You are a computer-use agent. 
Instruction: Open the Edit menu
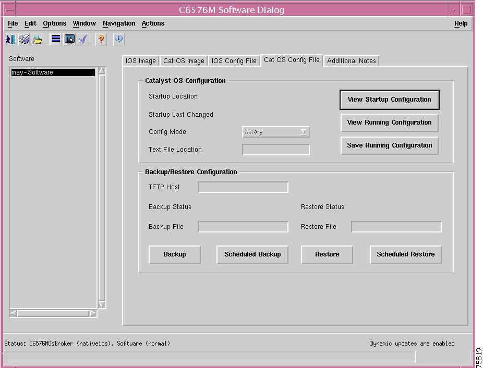tap(30, 23)
